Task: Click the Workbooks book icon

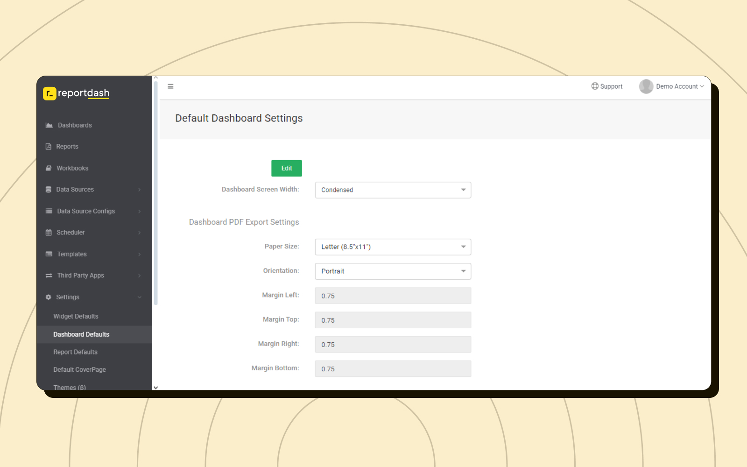Action: (x=49, y=168)
